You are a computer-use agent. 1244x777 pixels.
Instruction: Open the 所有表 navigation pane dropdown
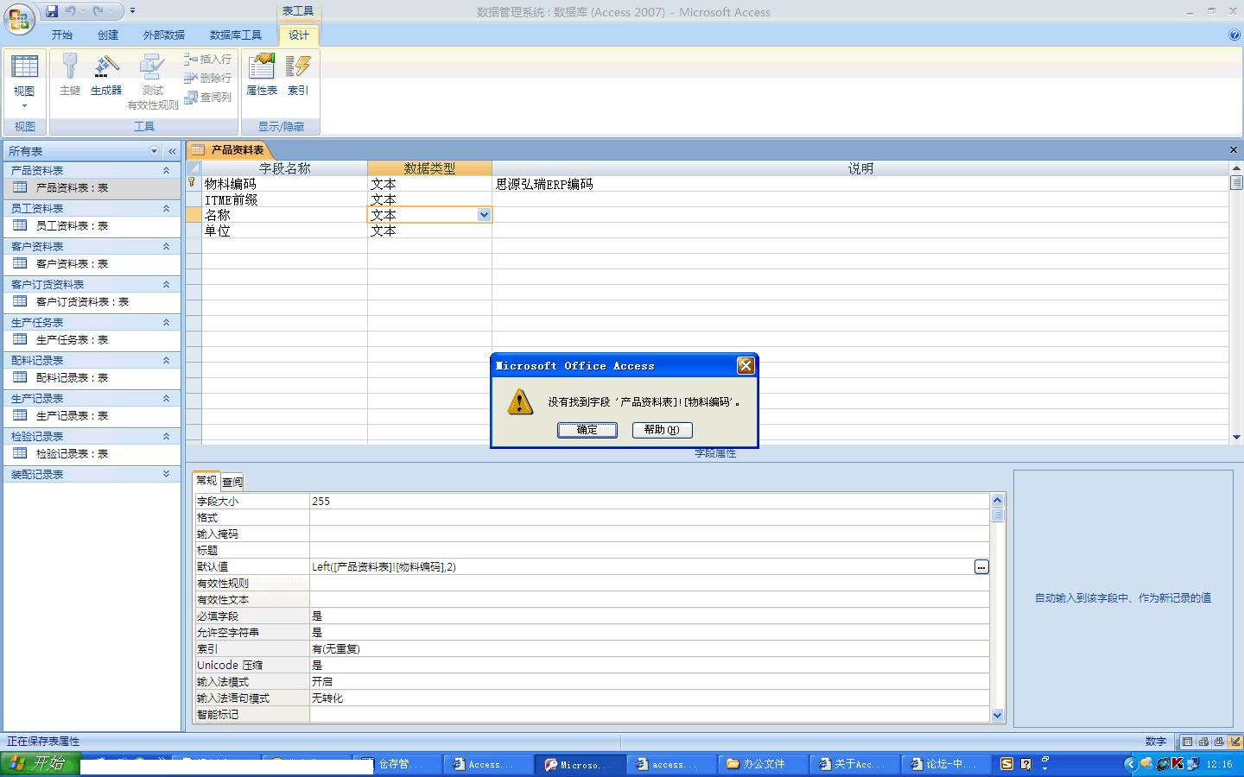(x=155, y=151)
